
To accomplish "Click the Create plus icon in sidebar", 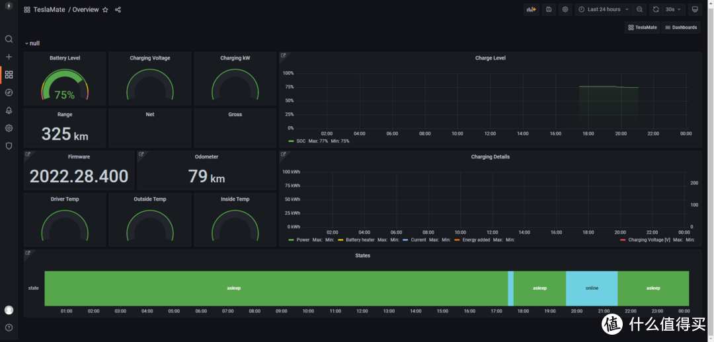I will [x=9, y=57].
